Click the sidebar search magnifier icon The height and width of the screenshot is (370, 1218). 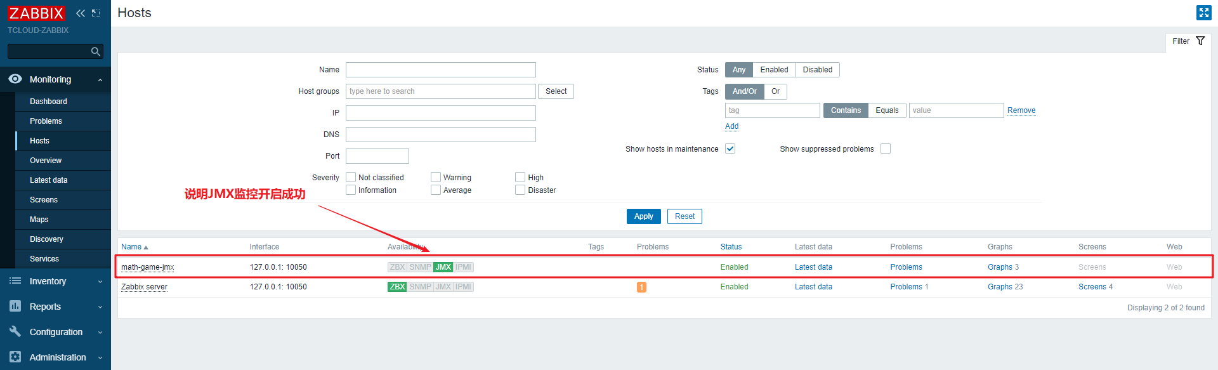coord(96,51)
